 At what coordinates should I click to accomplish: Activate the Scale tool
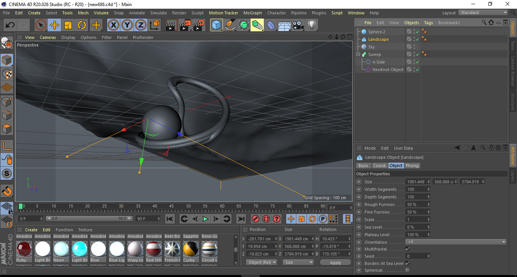point(68,25)
